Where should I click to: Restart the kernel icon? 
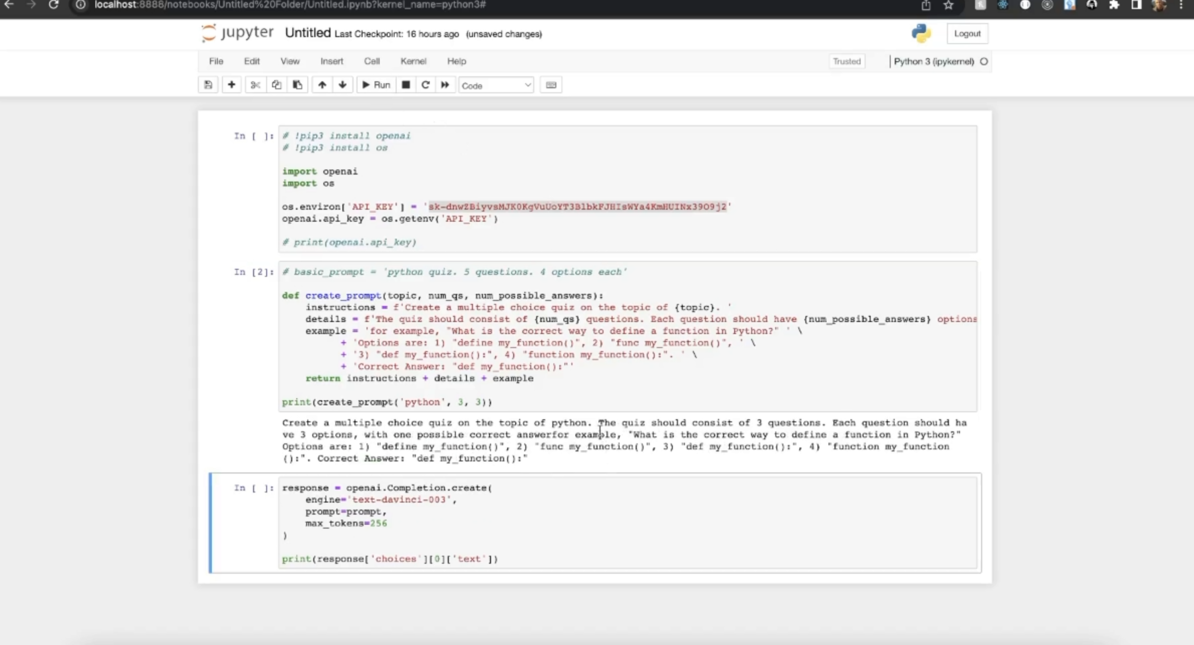pos(425,85)
